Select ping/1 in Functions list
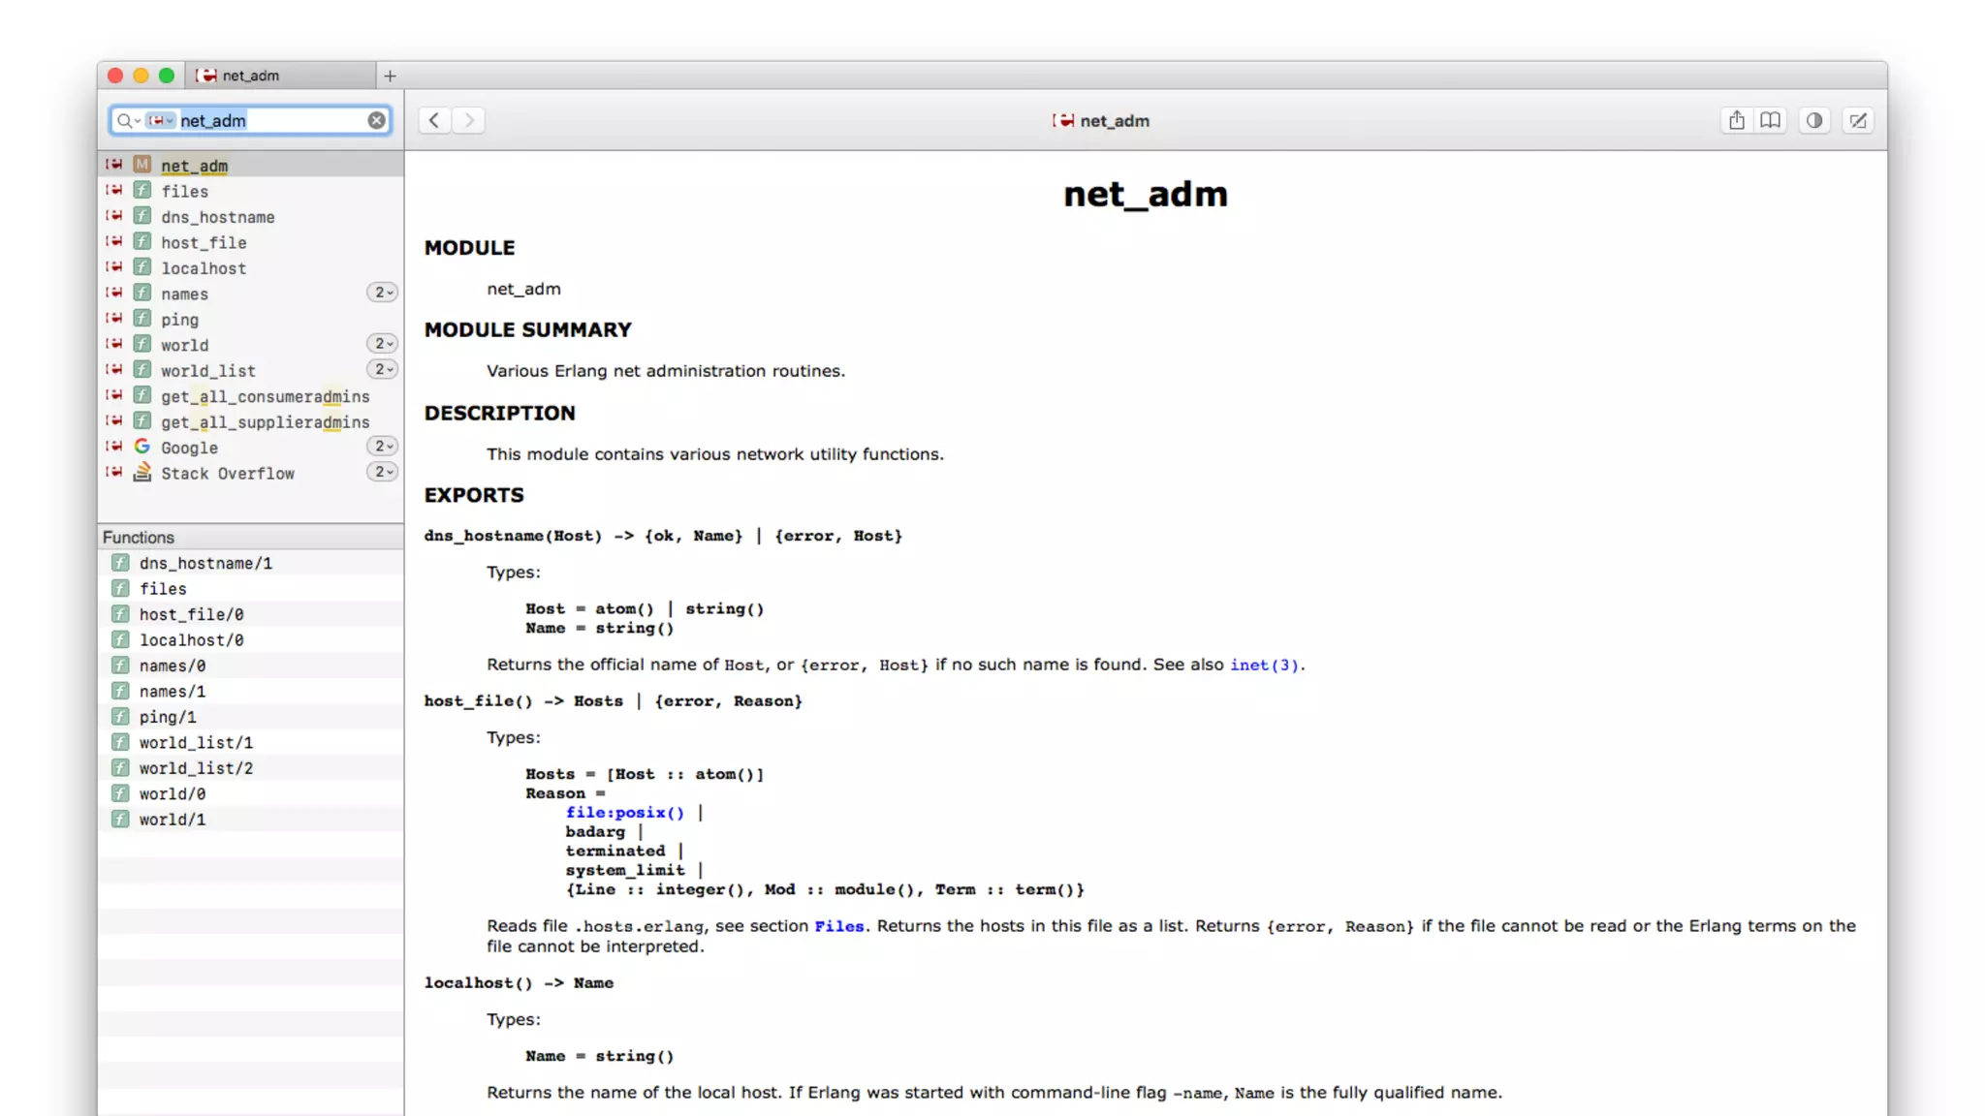The image size is (1985, 1116). pyautogui.click(x=168, y=717)
